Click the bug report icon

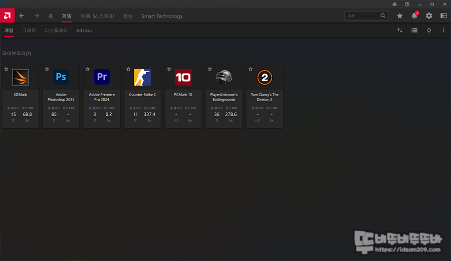(x=395, y=5)
